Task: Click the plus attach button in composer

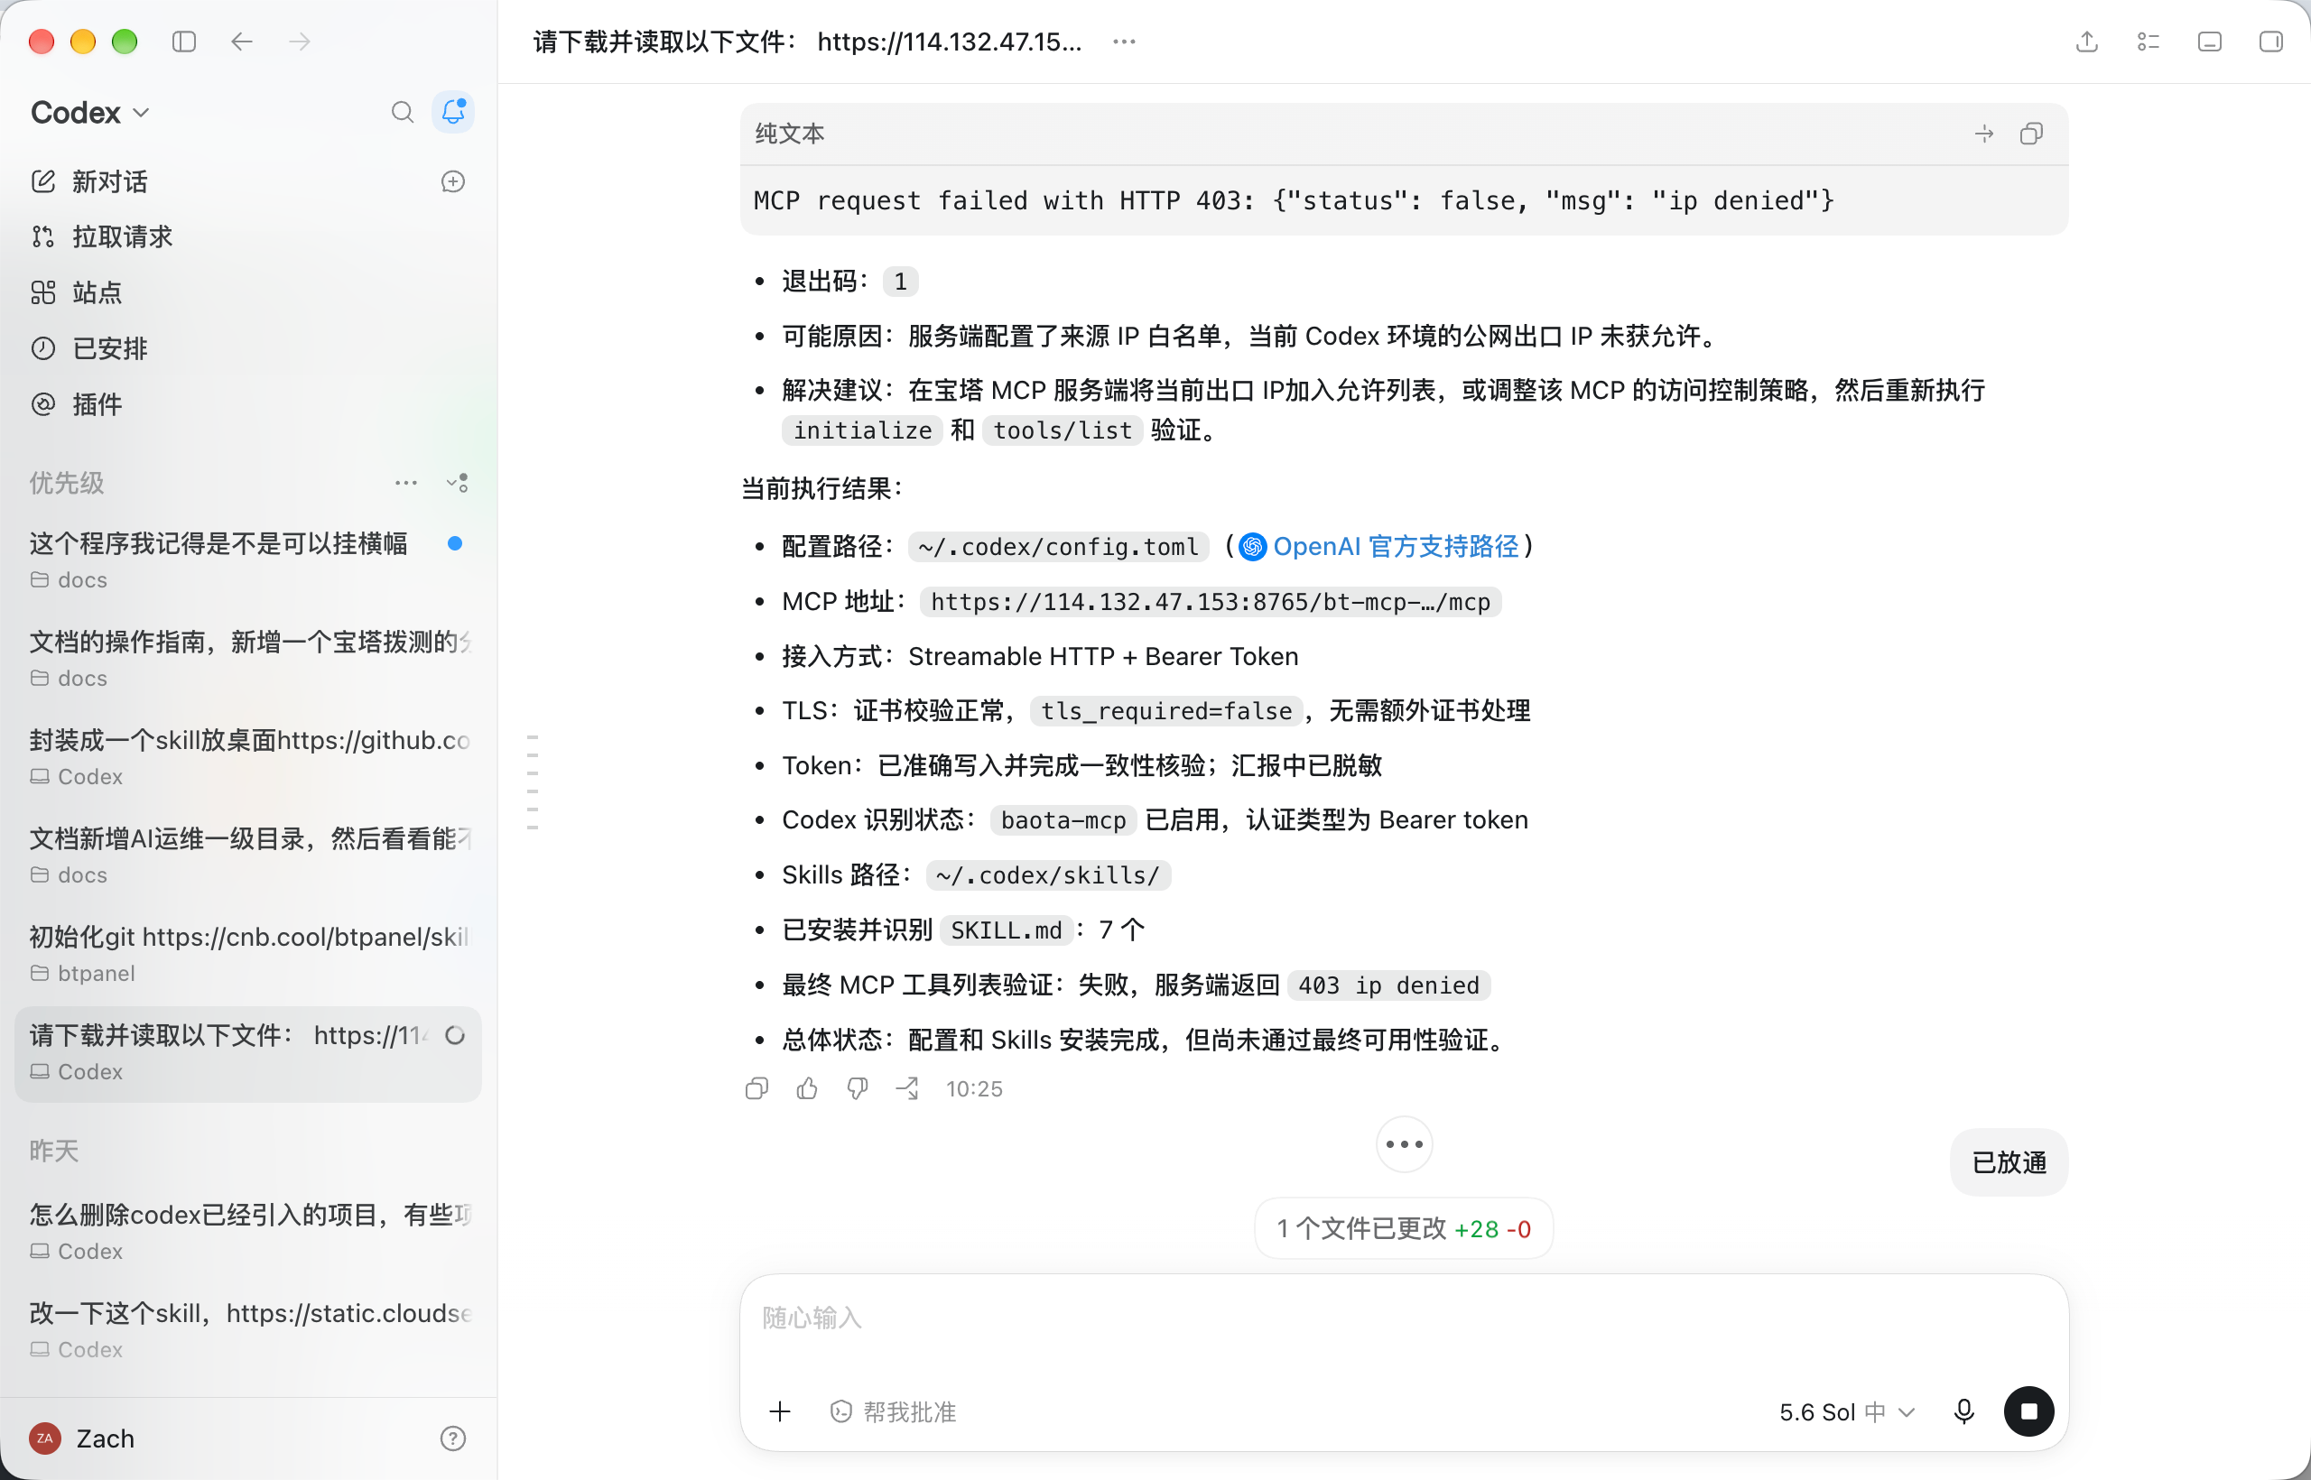Action: click(x=780, y=1411)
